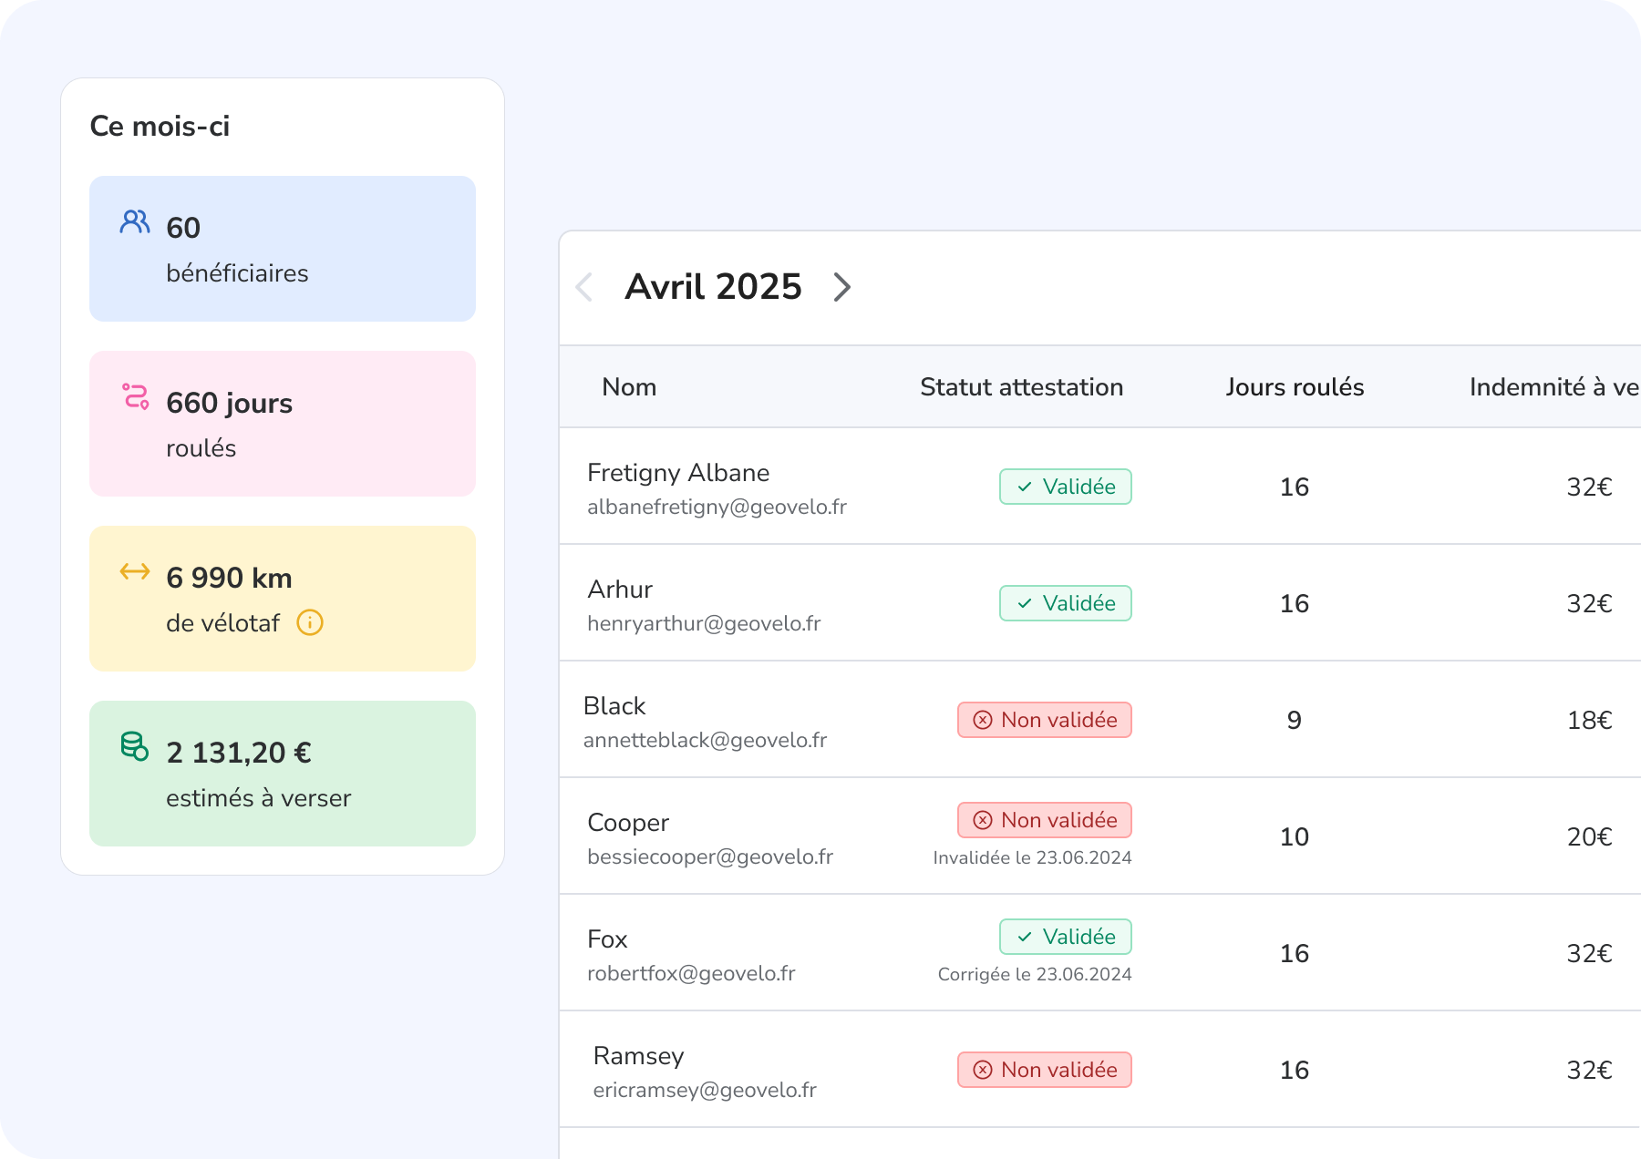Click the jours roulés route icon
Screen dimensions: 1641x1159
pyautogui.click(x=136, y=396)
